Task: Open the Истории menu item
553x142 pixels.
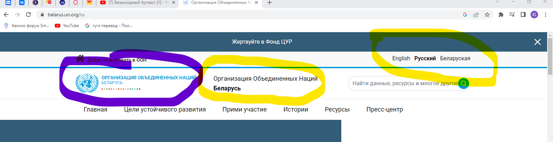Action: pyautogui.click(x=296, y=109)
